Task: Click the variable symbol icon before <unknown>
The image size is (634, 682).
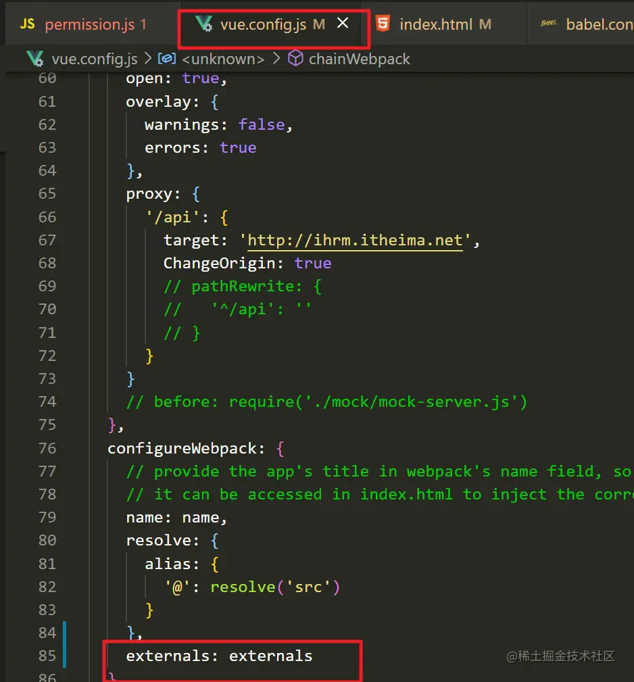Action: click(166, 58)
